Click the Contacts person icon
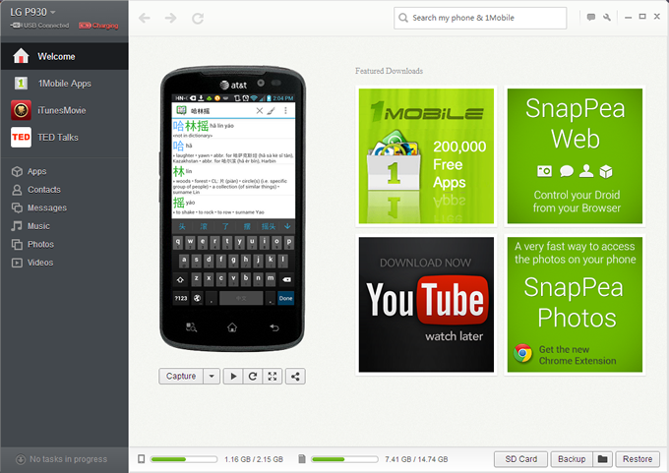The image size is (669, 473). 17,190
